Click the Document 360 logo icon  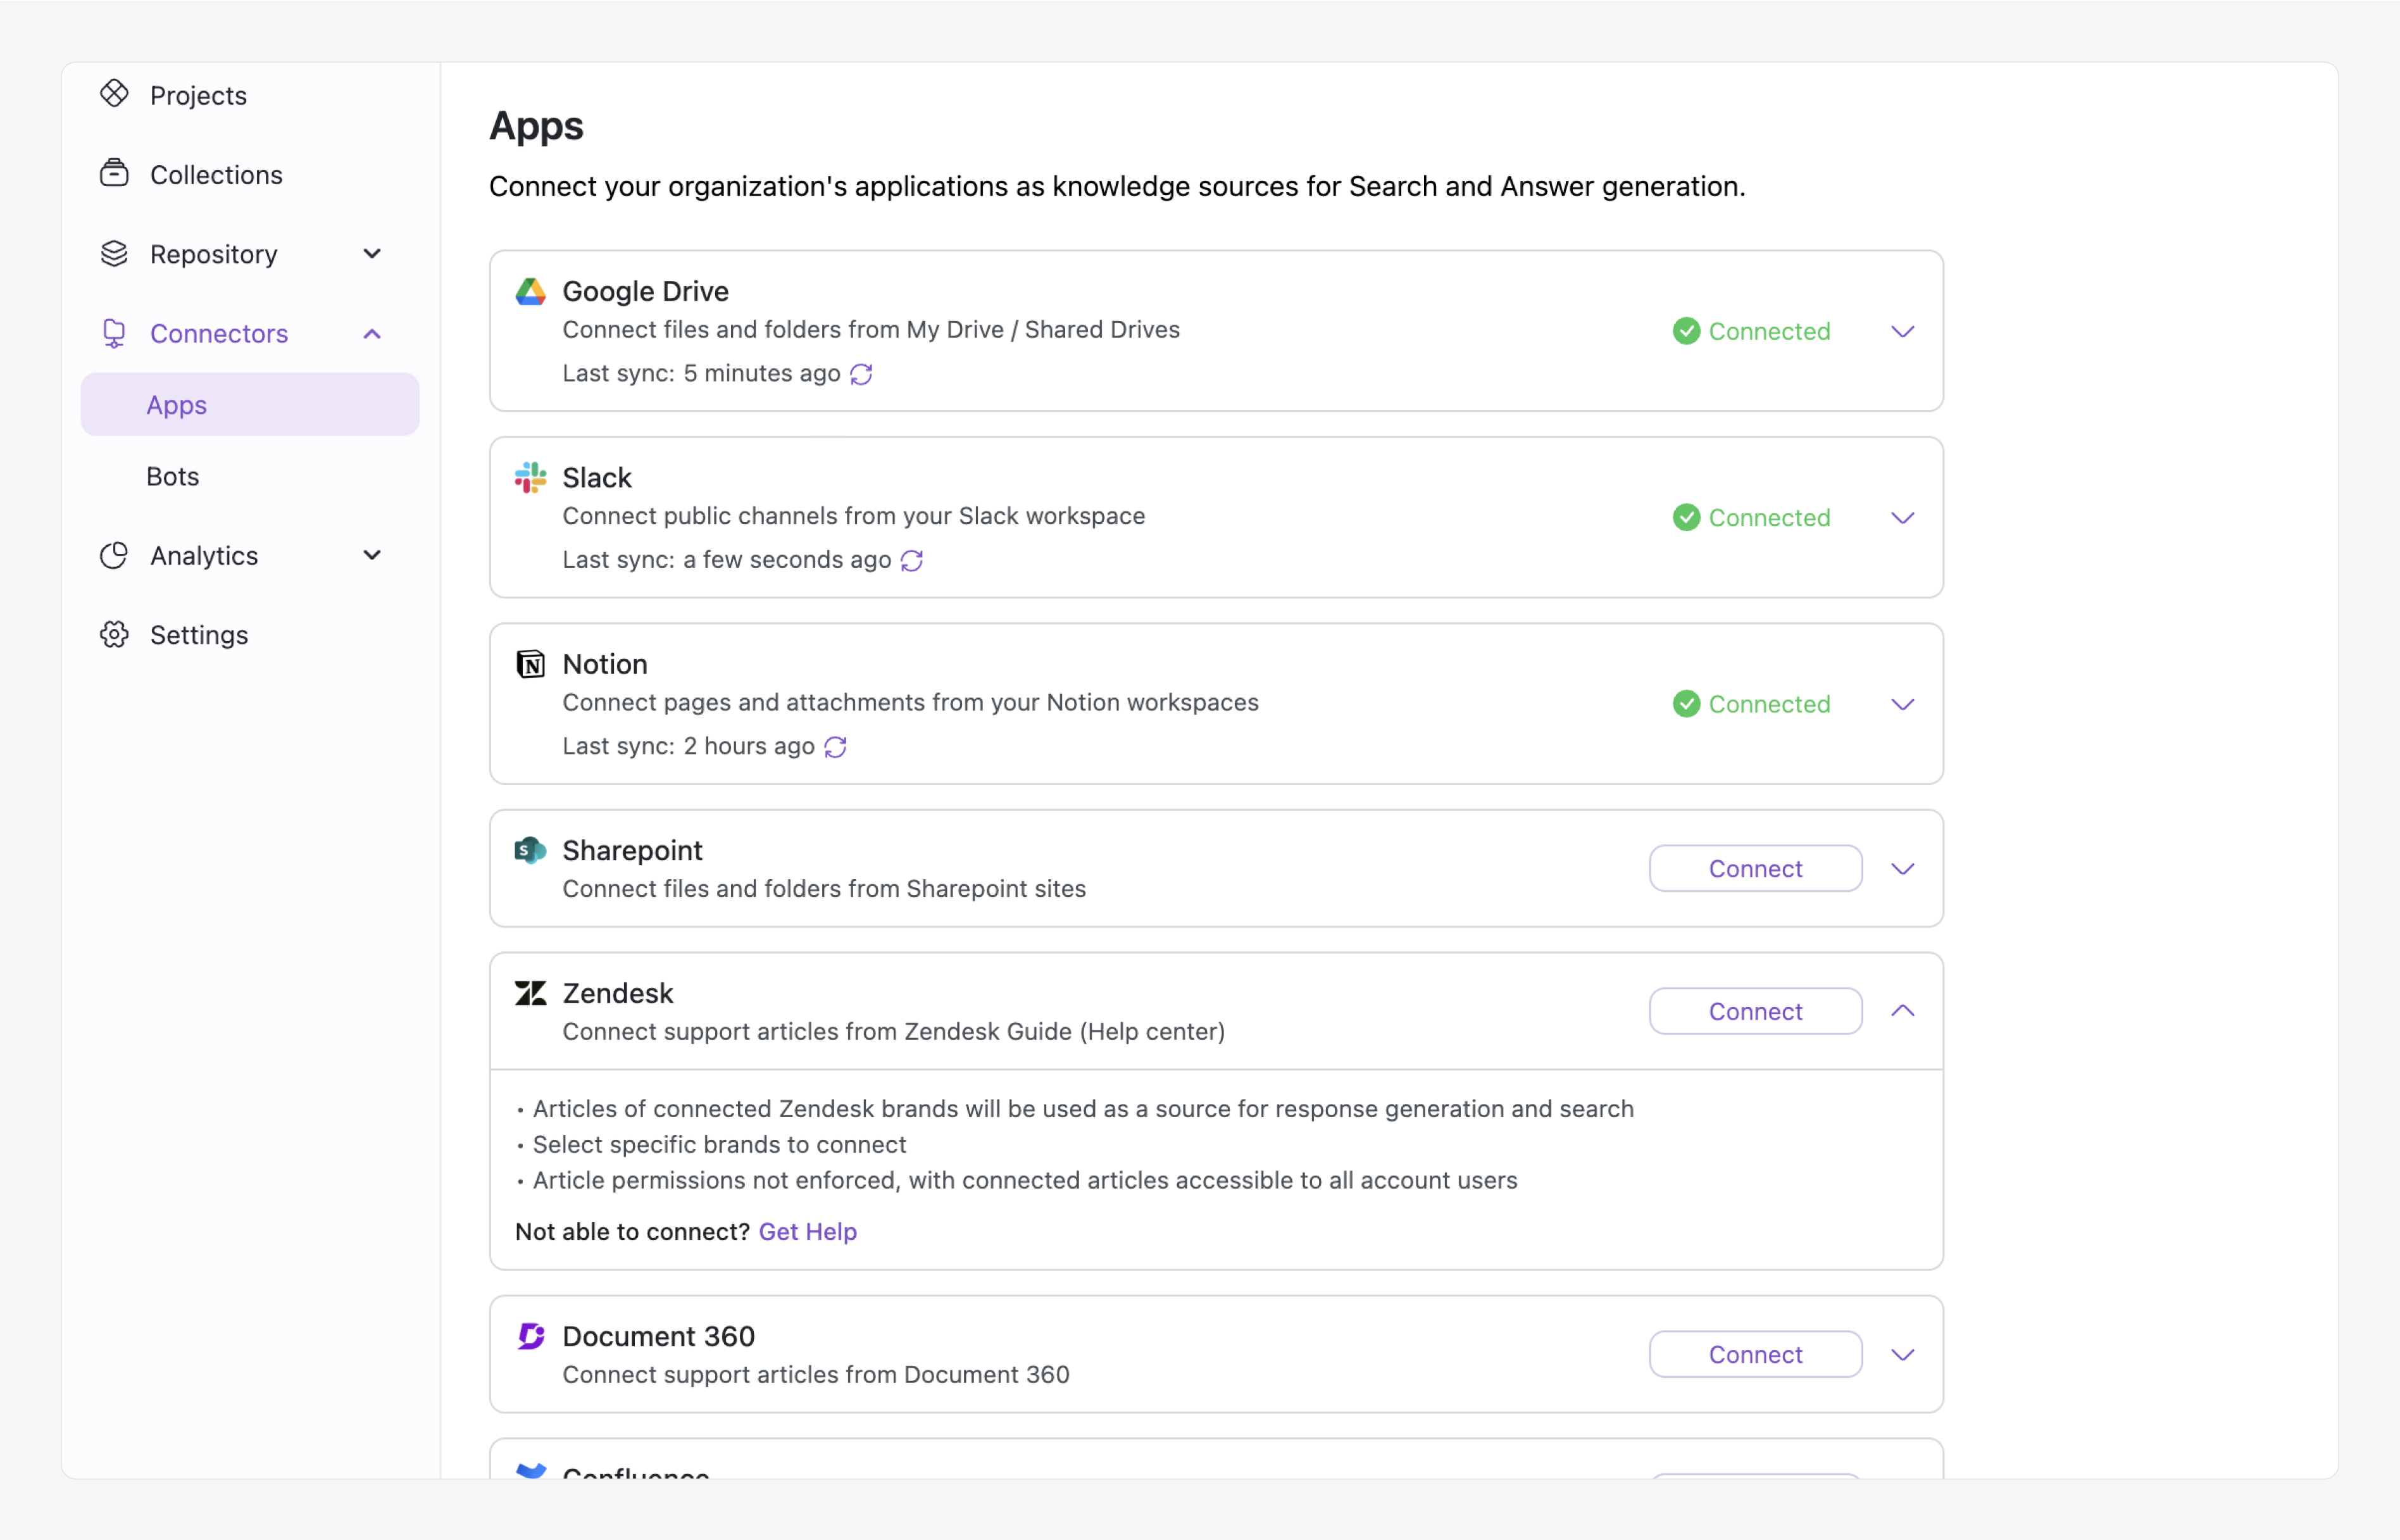point(530,1336)
